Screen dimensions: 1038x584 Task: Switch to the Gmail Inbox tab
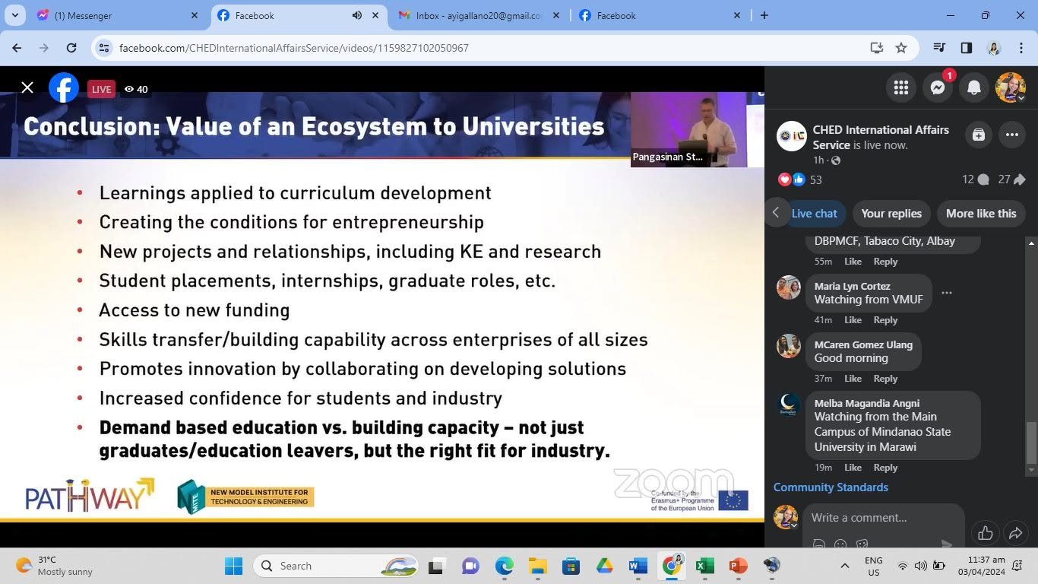[479, 15]
